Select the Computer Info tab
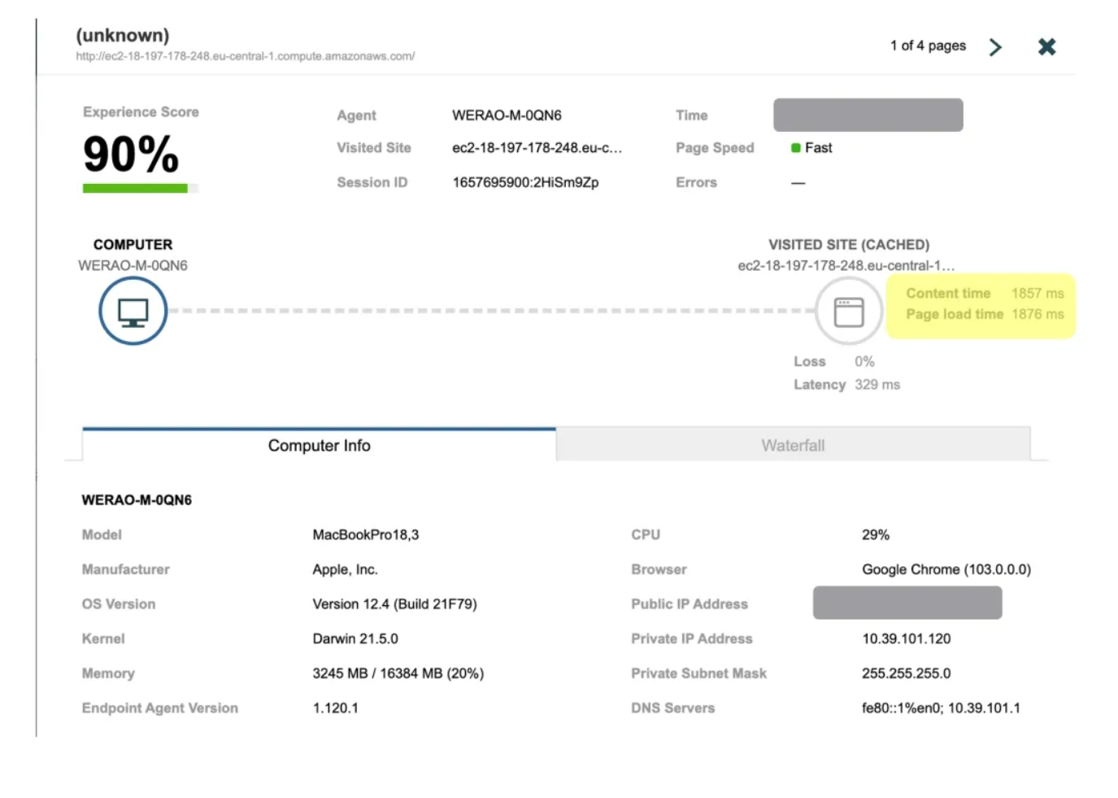 click(319, 445)
